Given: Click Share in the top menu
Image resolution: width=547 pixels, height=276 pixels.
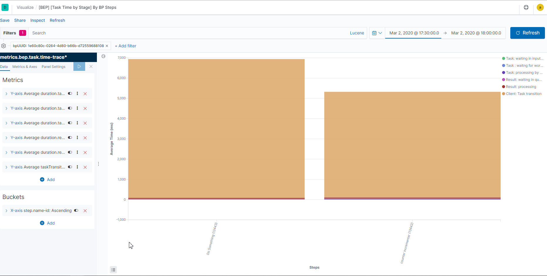Looking at the screenshot, I should [20, 20].
